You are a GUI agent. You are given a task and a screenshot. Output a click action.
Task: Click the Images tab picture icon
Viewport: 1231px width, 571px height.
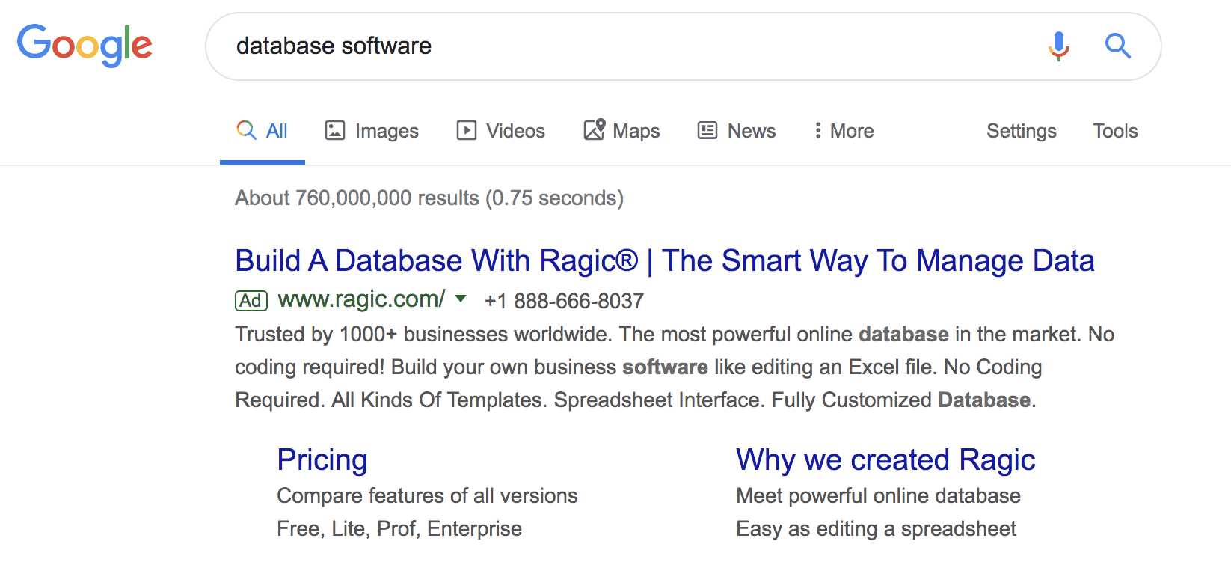point(334,130)
